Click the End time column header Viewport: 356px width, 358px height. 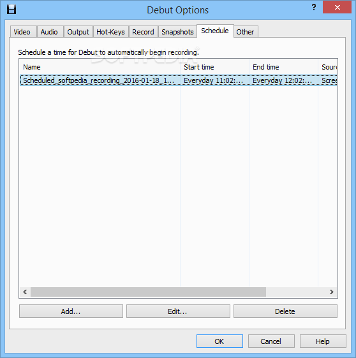[283, 67]
